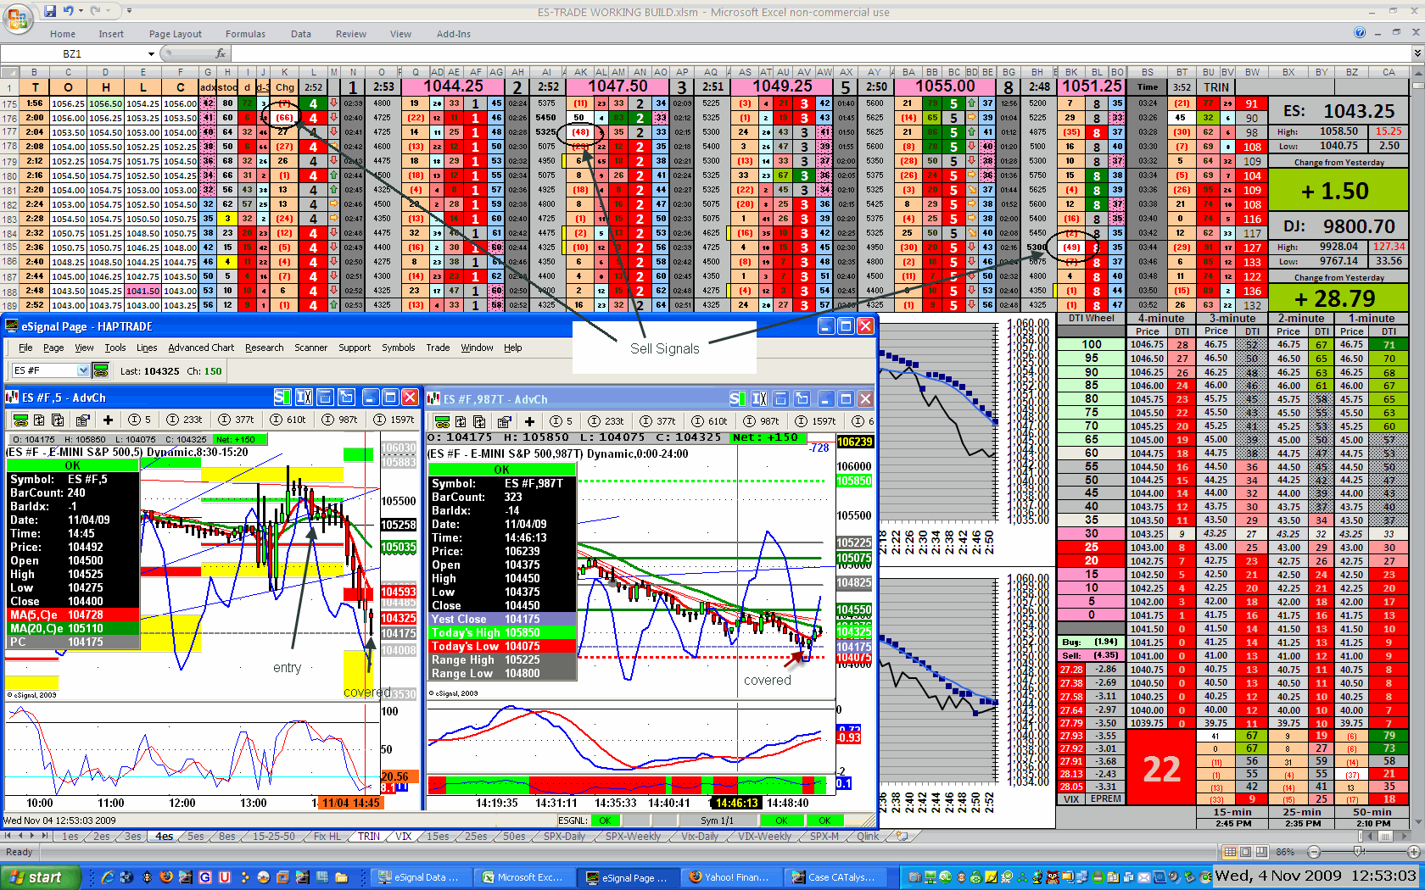
Task: Click the Excel zoom out minus button
Action: tap(1314, 852)
